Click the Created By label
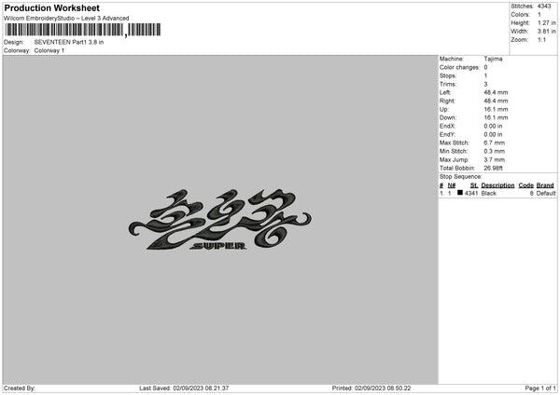This screenshot has width=560, height=395. point(20,388)
